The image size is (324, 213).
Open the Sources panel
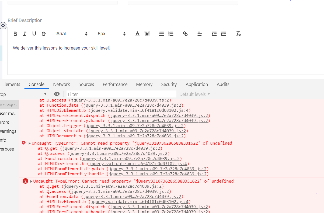click(x=86, y=84)
